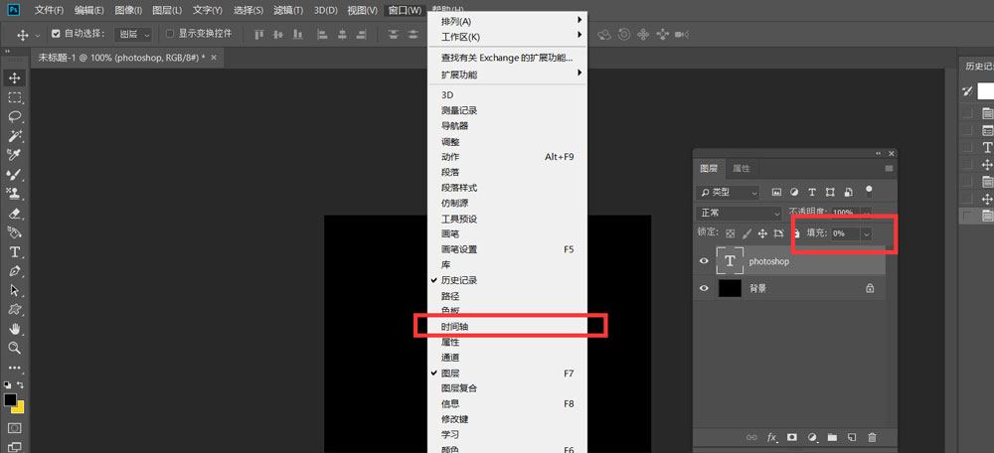This screenshot has height=453, width=994.
Task: Open the Edit Toolbar three-dots button
Action: pyautogui.click(x=14, y=368)
